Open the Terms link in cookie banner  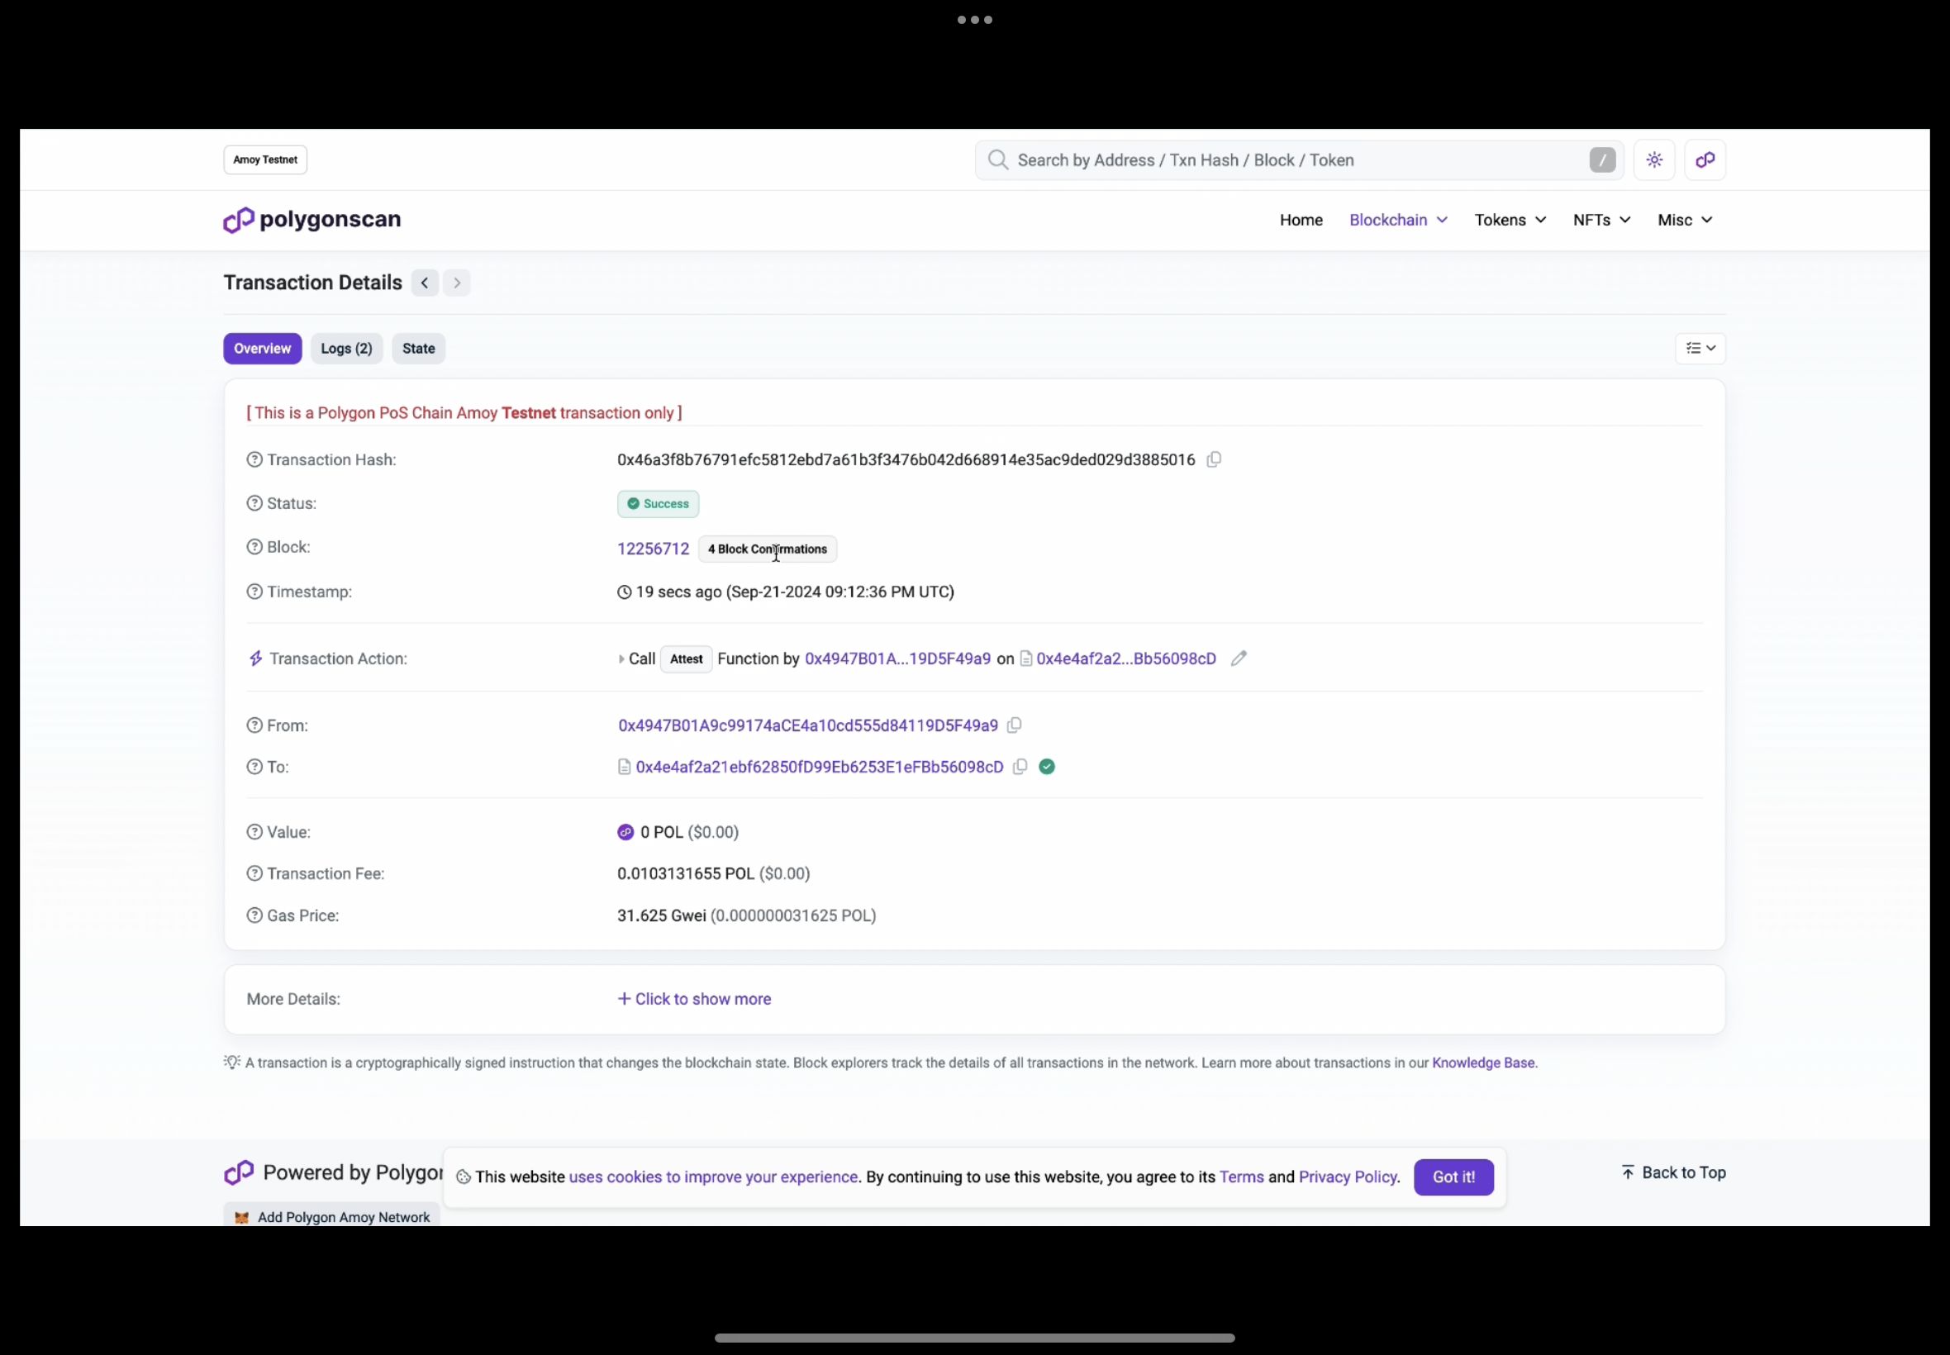[x=1241, y=1177]
